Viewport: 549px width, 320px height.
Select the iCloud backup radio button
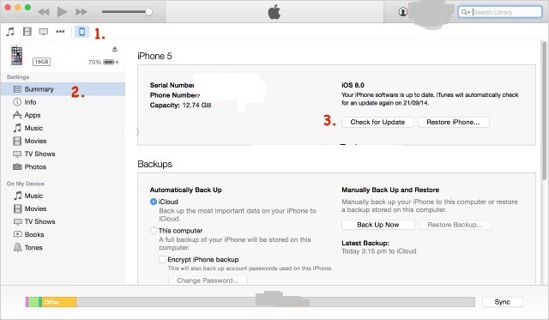click(x=154, y=202)
